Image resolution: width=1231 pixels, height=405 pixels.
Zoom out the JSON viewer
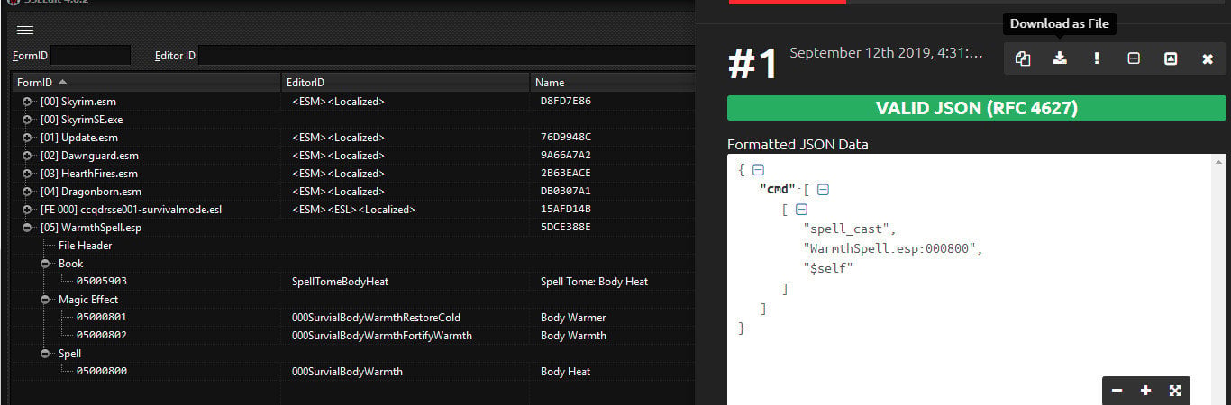1117,391
